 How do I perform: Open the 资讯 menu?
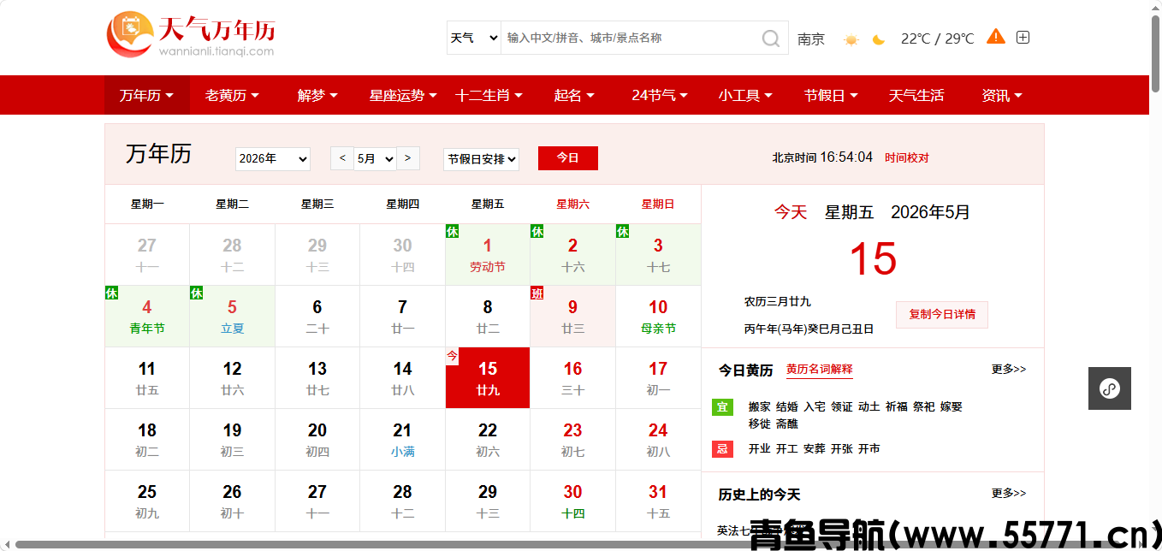coord(1002,95)
